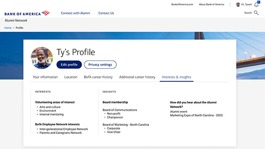Click the Vice Chair list item
Screen dimensions: 265x149
pos(113,132)
